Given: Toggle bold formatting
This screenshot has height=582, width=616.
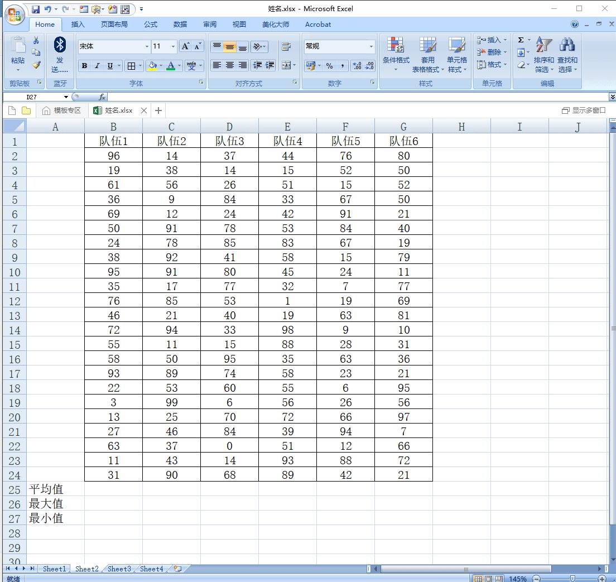Looking at the screenshot, I should 84,66.
